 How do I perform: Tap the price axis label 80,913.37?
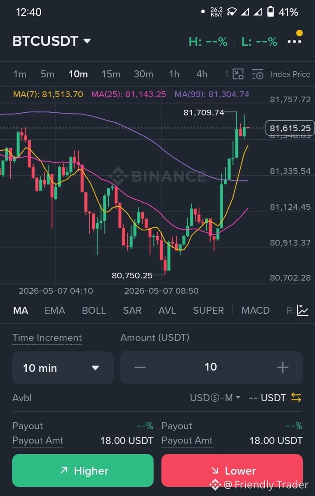pos(290,243)
